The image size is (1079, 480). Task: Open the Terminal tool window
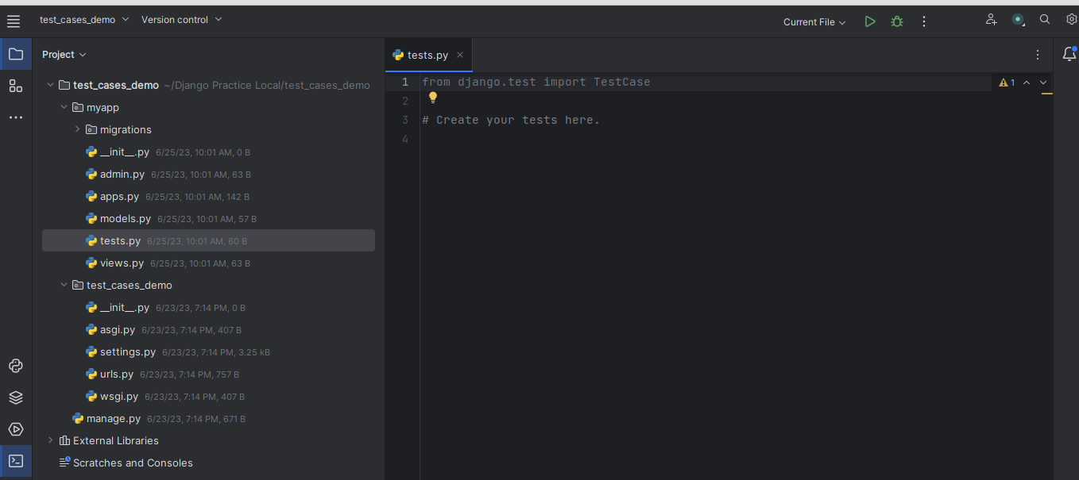15,461
